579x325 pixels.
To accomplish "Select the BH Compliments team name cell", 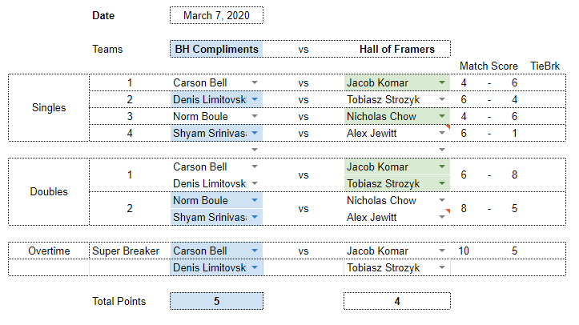I will point(216,49).
